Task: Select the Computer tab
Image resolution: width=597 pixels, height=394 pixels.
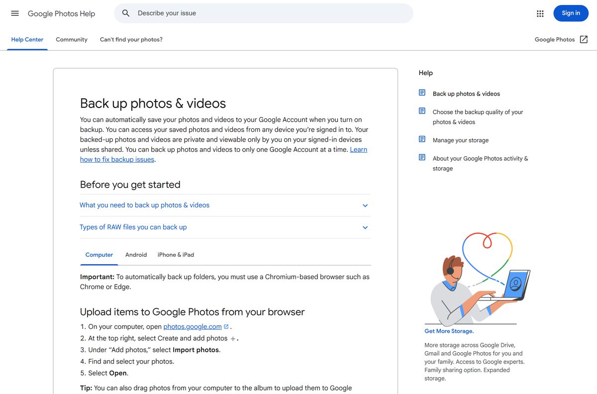Action: click(99, 255)
